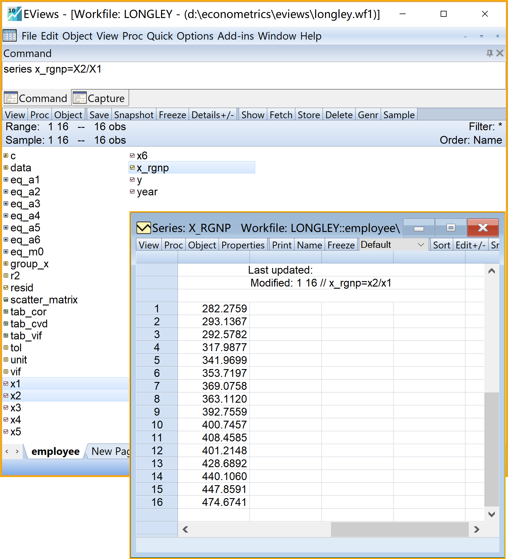Click the vif object icon in workfile

coord(6,372)
